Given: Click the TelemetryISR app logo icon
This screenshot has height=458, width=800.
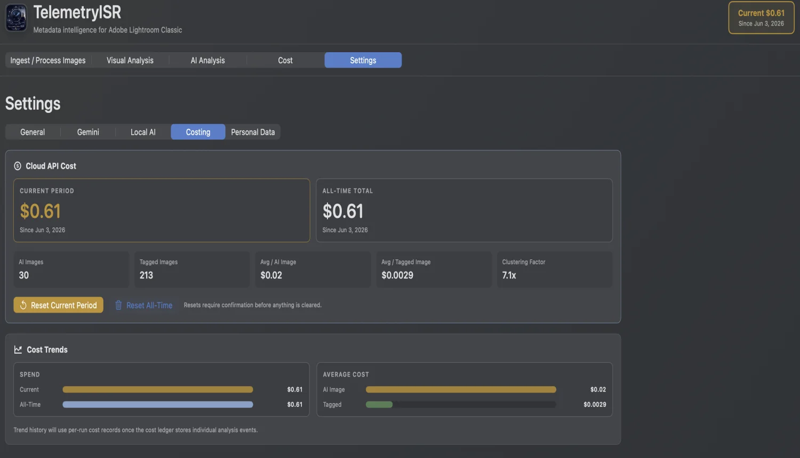Looking at the screenshot, I should (x=16, y=18).
